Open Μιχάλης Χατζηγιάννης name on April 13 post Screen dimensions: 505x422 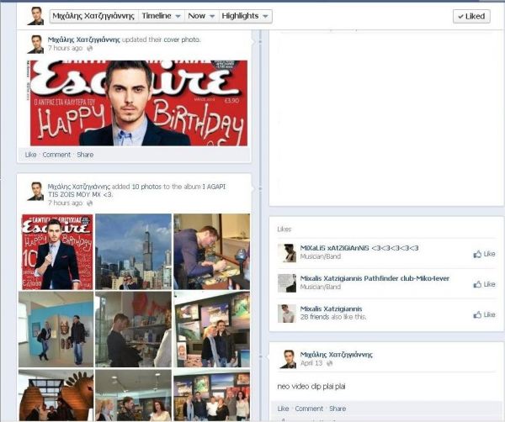click(x=336, y=355)
